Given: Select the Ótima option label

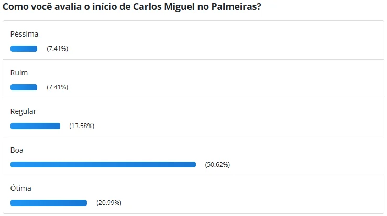Looking at the screenshot, I should [x=21, y=188].
